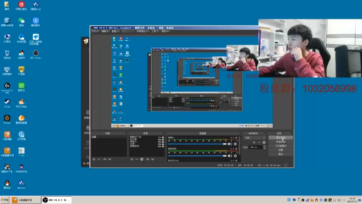Viewport: 362px width, 204px height.
Task: Click Windows Start button on taskbar
Action: click(5, 200)
